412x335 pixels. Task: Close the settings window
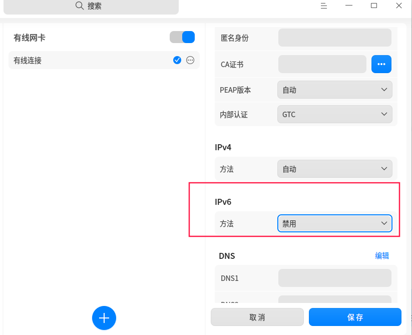[398, 6]
